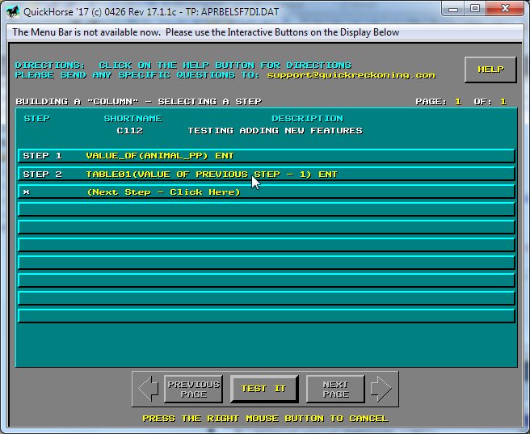Select STEP 1 VALUE_OF(ANIMAL_PP) row
This screenshot has height=434, width=530.
coord(266,156)
